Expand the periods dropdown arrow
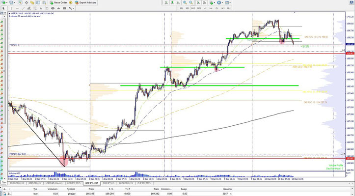This screenshot has width=355, height=196. pyautogui.click(x=222, y=2)
